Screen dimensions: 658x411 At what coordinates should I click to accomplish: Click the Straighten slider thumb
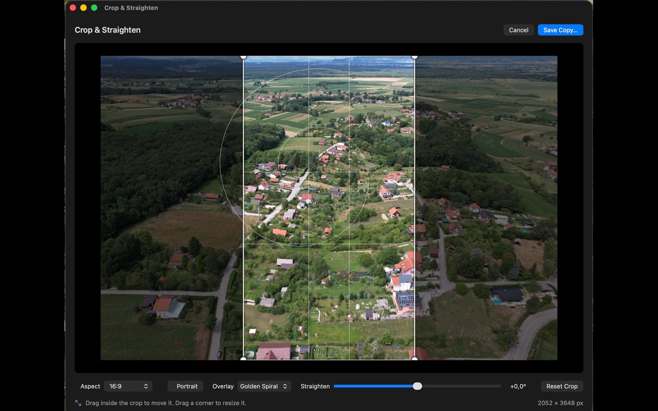pos(417,386)
